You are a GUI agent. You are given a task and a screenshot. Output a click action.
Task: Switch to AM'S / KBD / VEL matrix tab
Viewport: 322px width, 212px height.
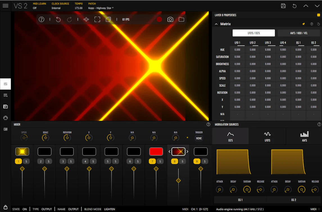(x=299, y=33)
